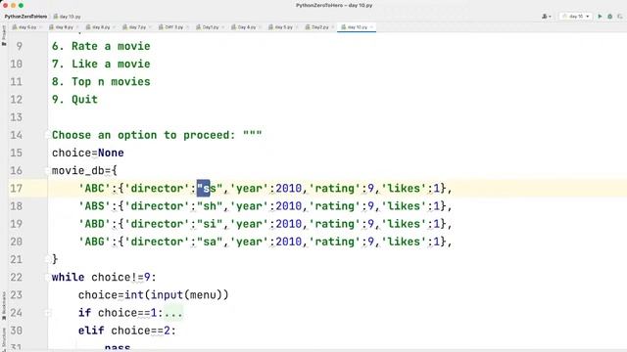
Task: Open the Structure tool window from left sidebar
Action: click(x=4, y=339)
